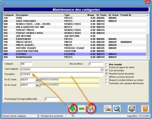Select the RENDEZ-VOUS + JOB + HEURE row
This screenshot has width=152, height=119.
(74, 24)
